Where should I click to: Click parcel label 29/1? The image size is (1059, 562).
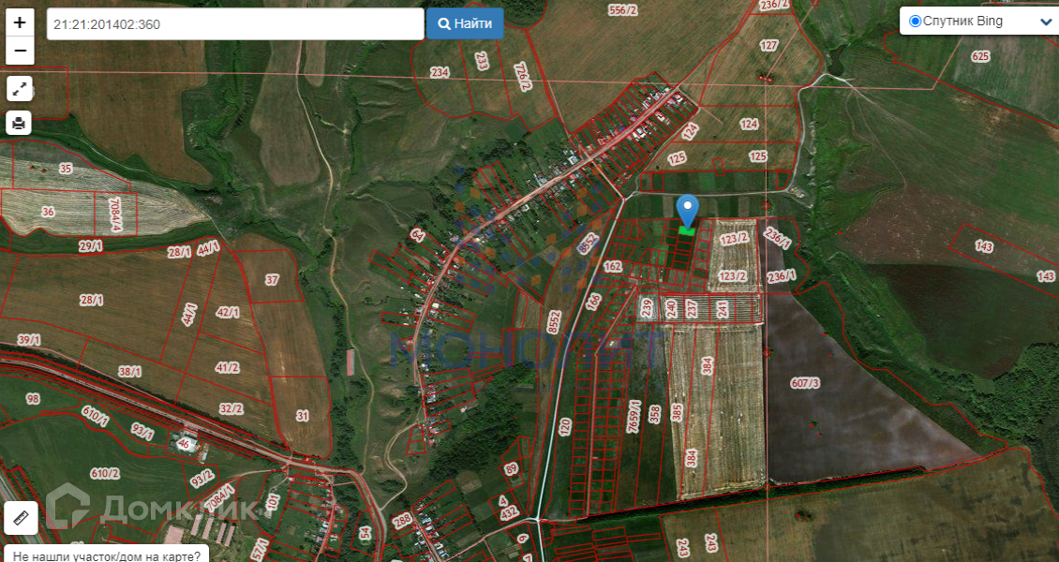pos(91,246)
